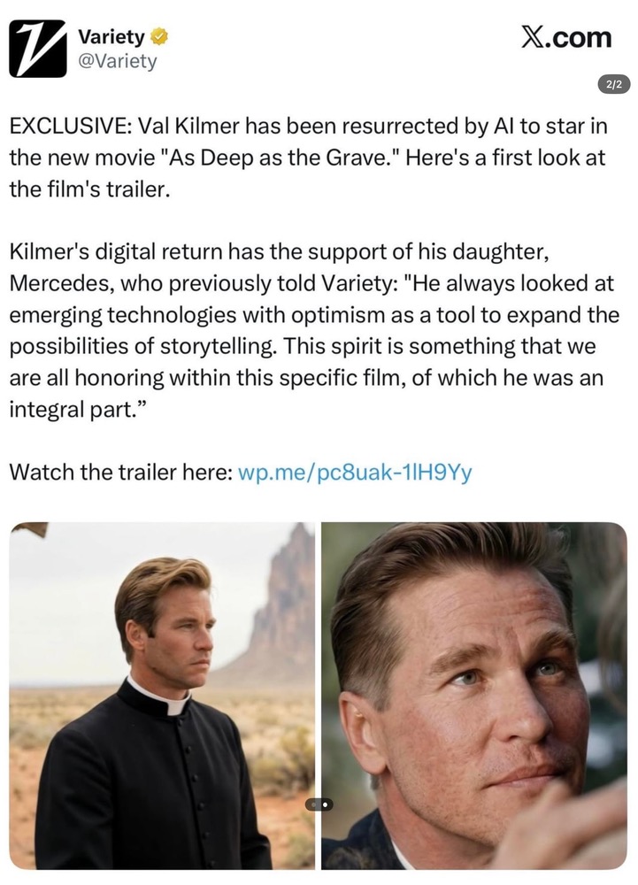Image resolution: width=638 pixels, height=885 pixels.
Task: Open the Variety logo avatar
Action: tap(38, 49)
